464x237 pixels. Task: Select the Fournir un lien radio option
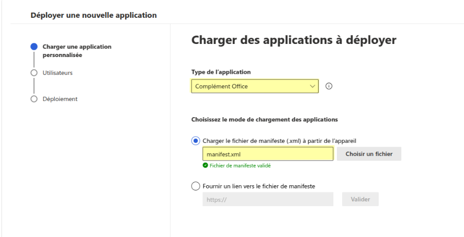coord(196,186)
